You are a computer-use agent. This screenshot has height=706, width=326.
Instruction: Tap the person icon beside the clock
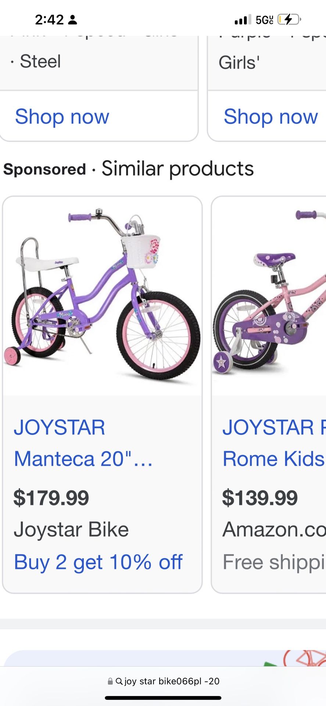[x=73, y=20]
